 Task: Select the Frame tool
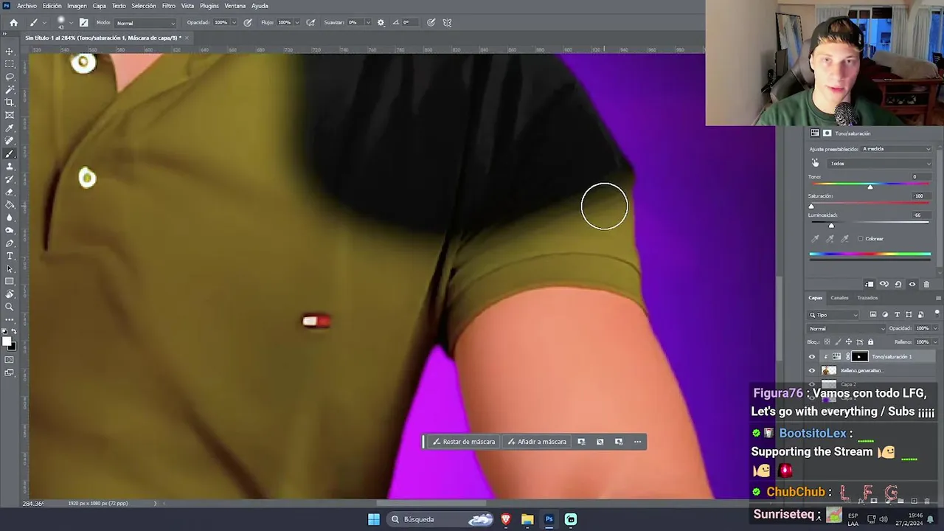[x=10, y=115]
